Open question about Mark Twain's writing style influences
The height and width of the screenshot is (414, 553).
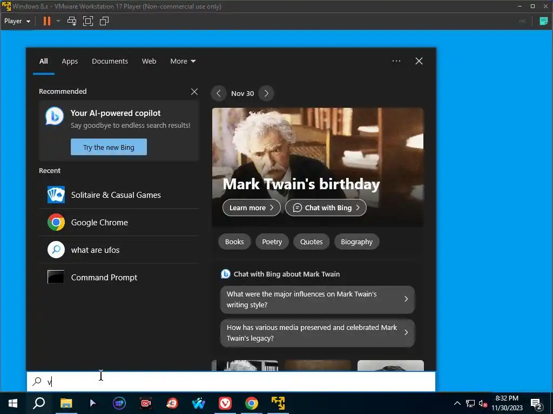click(318, 300)
